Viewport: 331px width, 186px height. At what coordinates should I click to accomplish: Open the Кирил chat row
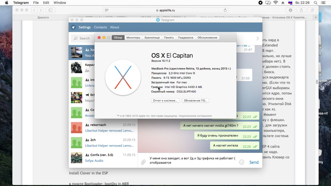[x=82, y=68]
